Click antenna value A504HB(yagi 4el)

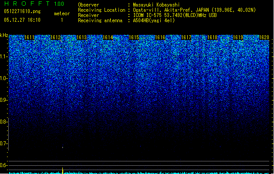tap(154, 20)
